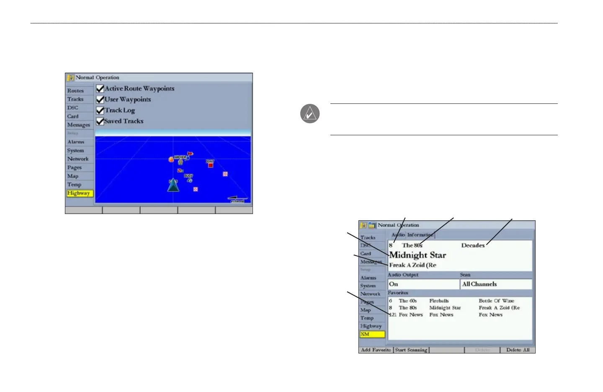Open the Alarms tab on the XM screen

point(372,278)
